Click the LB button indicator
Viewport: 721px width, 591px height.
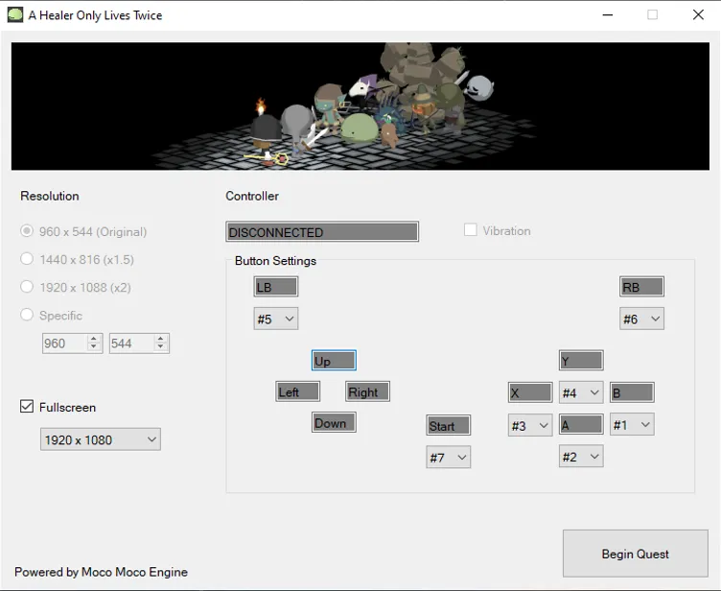point(276,287)
